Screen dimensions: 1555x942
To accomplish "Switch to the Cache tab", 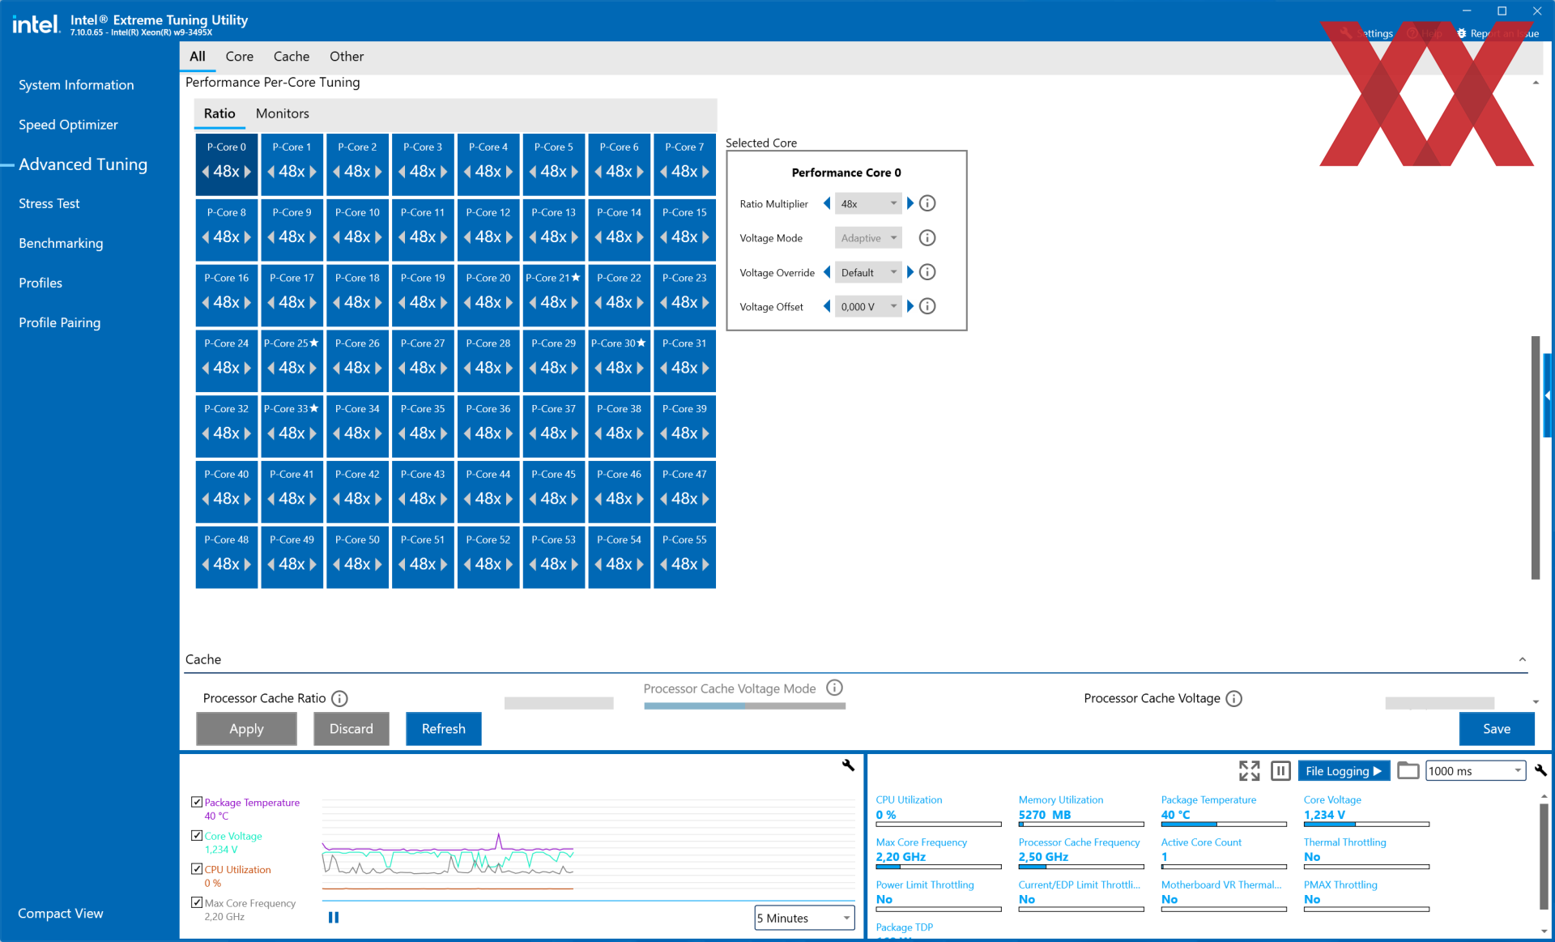I will tap(292, 57).
